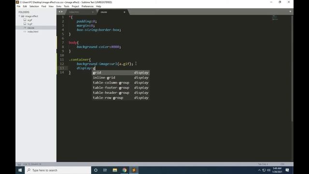Open the Help menu

point(98,6)
